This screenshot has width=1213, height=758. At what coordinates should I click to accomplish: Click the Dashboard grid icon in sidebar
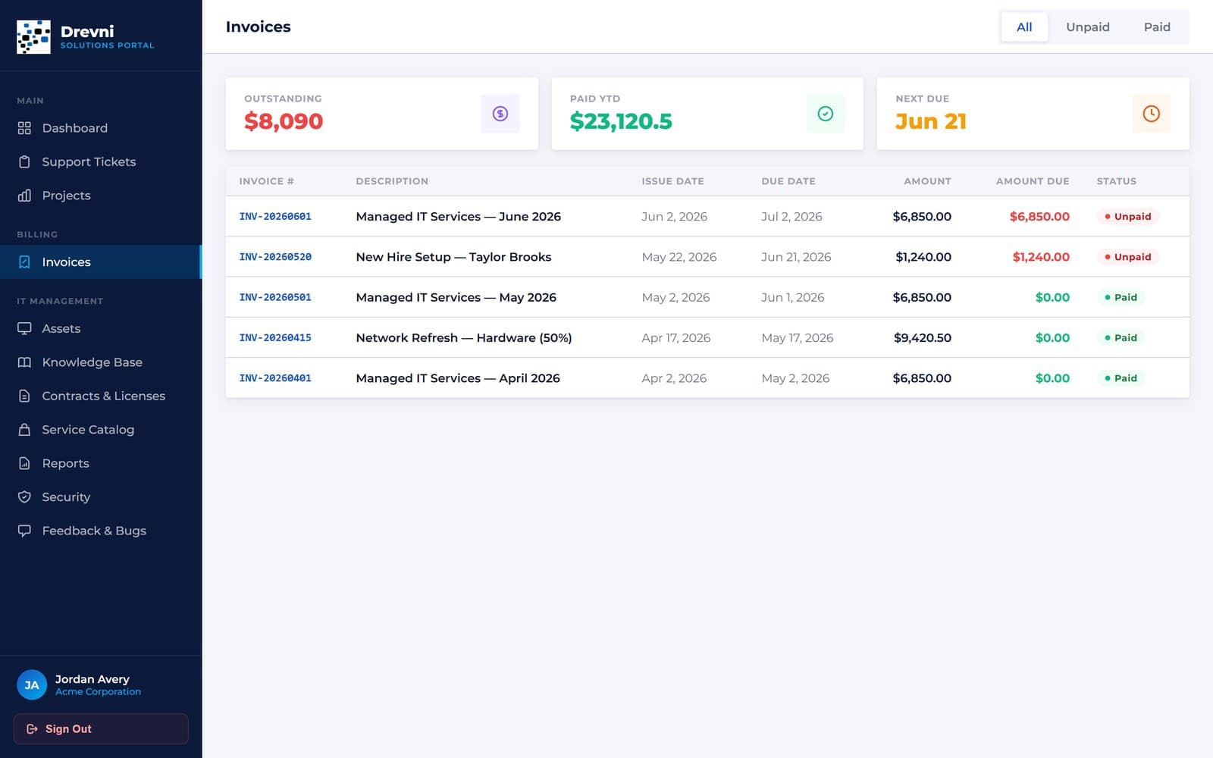(24, 128)
